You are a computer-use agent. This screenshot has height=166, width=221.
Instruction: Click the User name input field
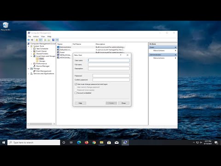click(109, 60)
